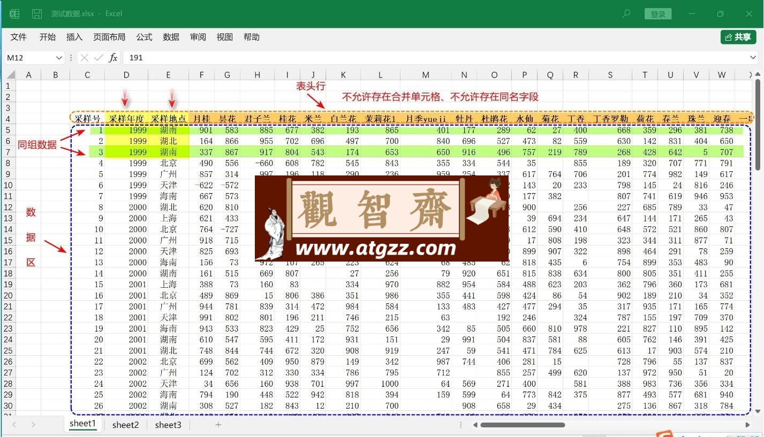Cancel formula entry with the X icon
764x437 pixels.
[84, 58]
